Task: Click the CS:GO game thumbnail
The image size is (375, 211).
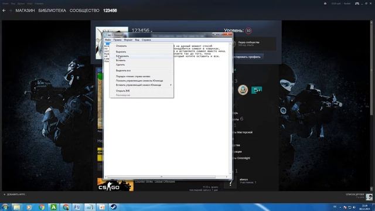Action: tap(115, 185)
